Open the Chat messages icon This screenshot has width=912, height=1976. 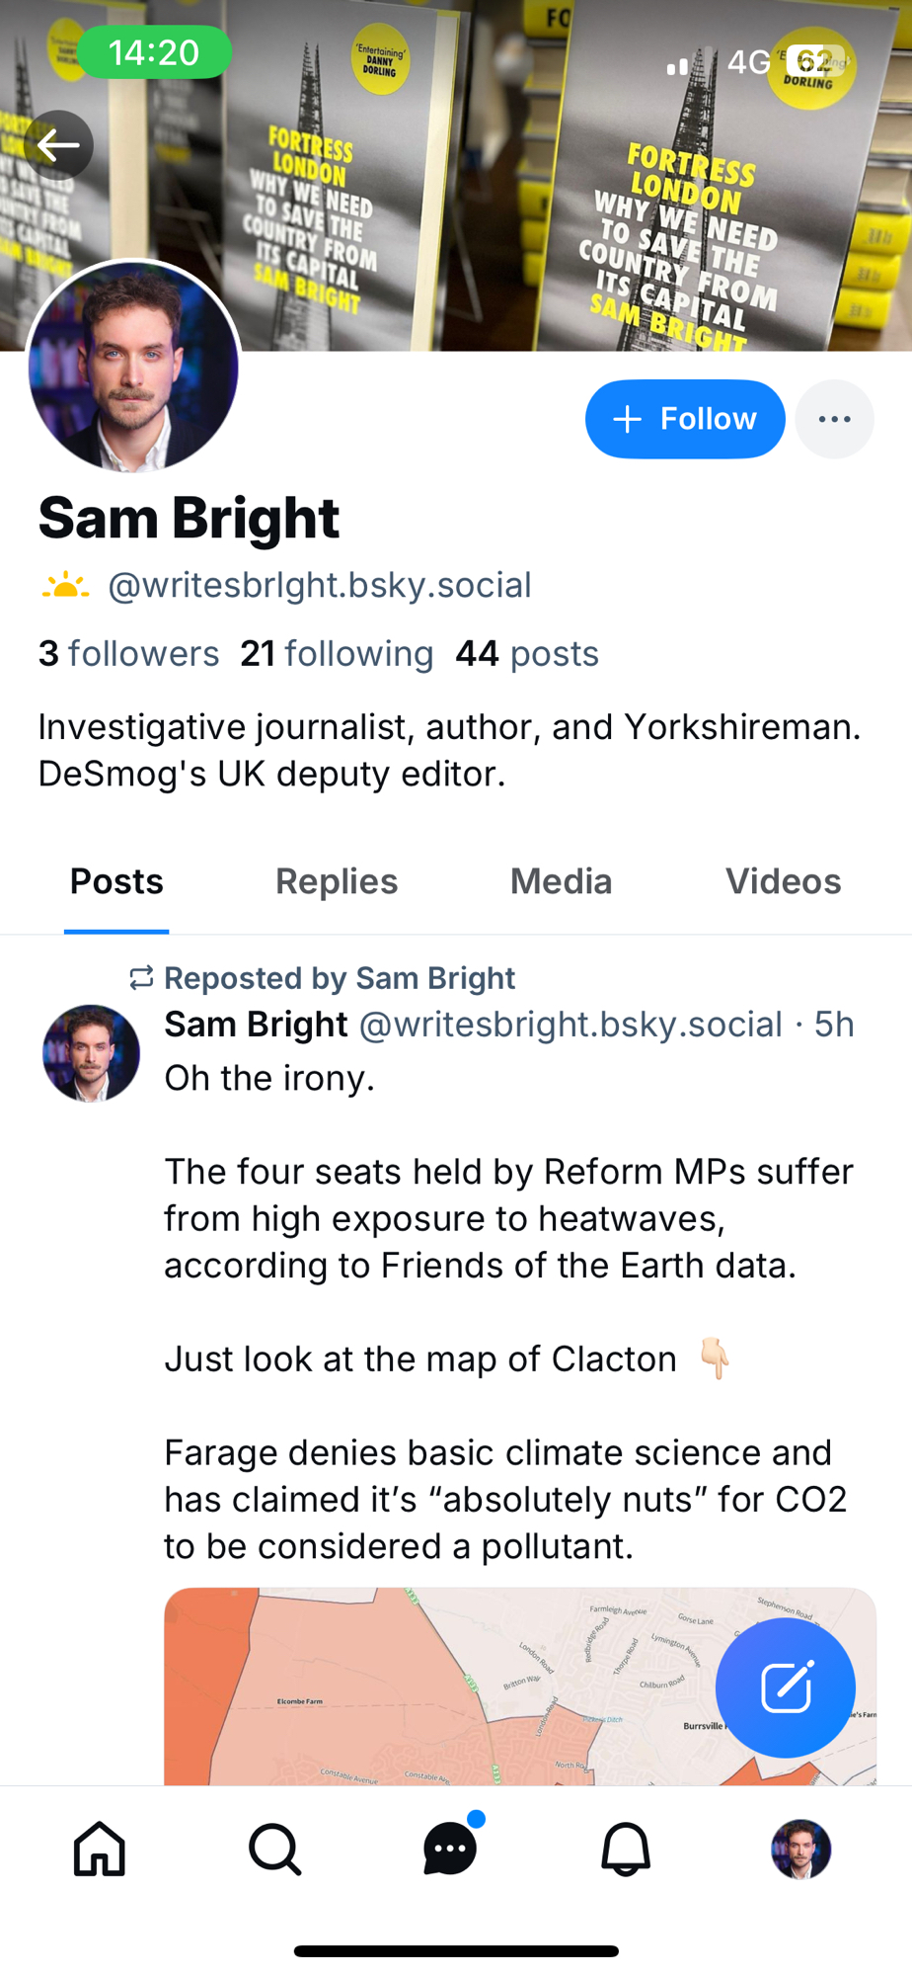(x=450, y=1849)
